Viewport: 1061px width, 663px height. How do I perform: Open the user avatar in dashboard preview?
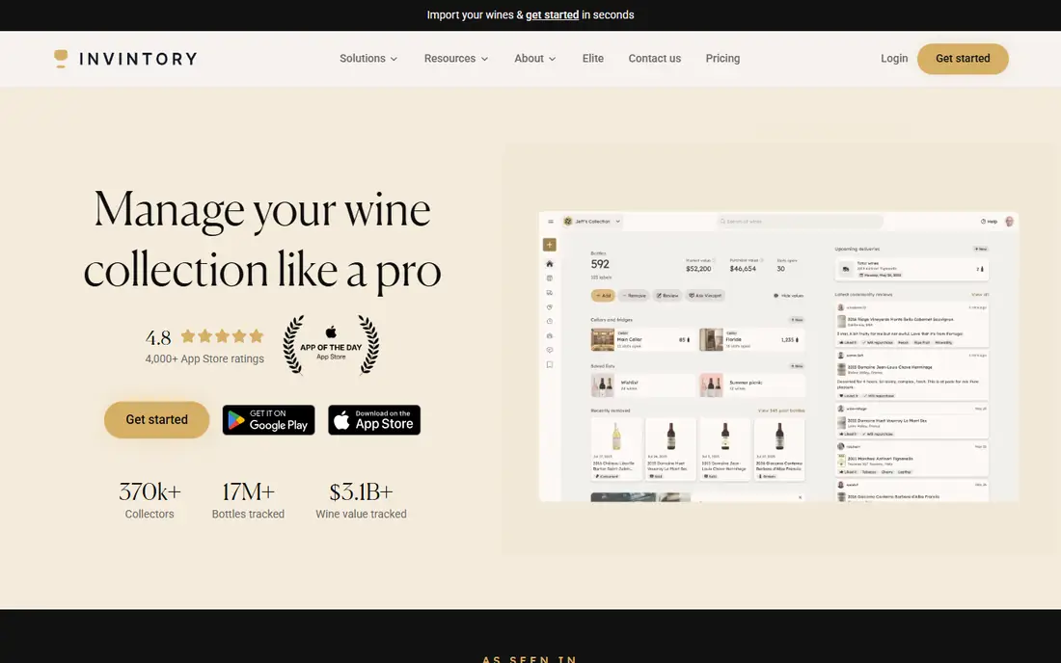click(x=1009, y=222)
